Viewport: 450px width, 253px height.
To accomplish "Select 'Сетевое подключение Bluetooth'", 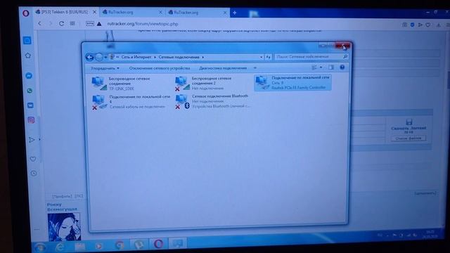I will point(212,101).
